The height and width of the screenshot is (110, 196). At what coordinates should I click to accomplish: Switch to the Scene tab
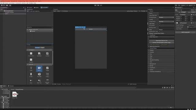point(29,8)
